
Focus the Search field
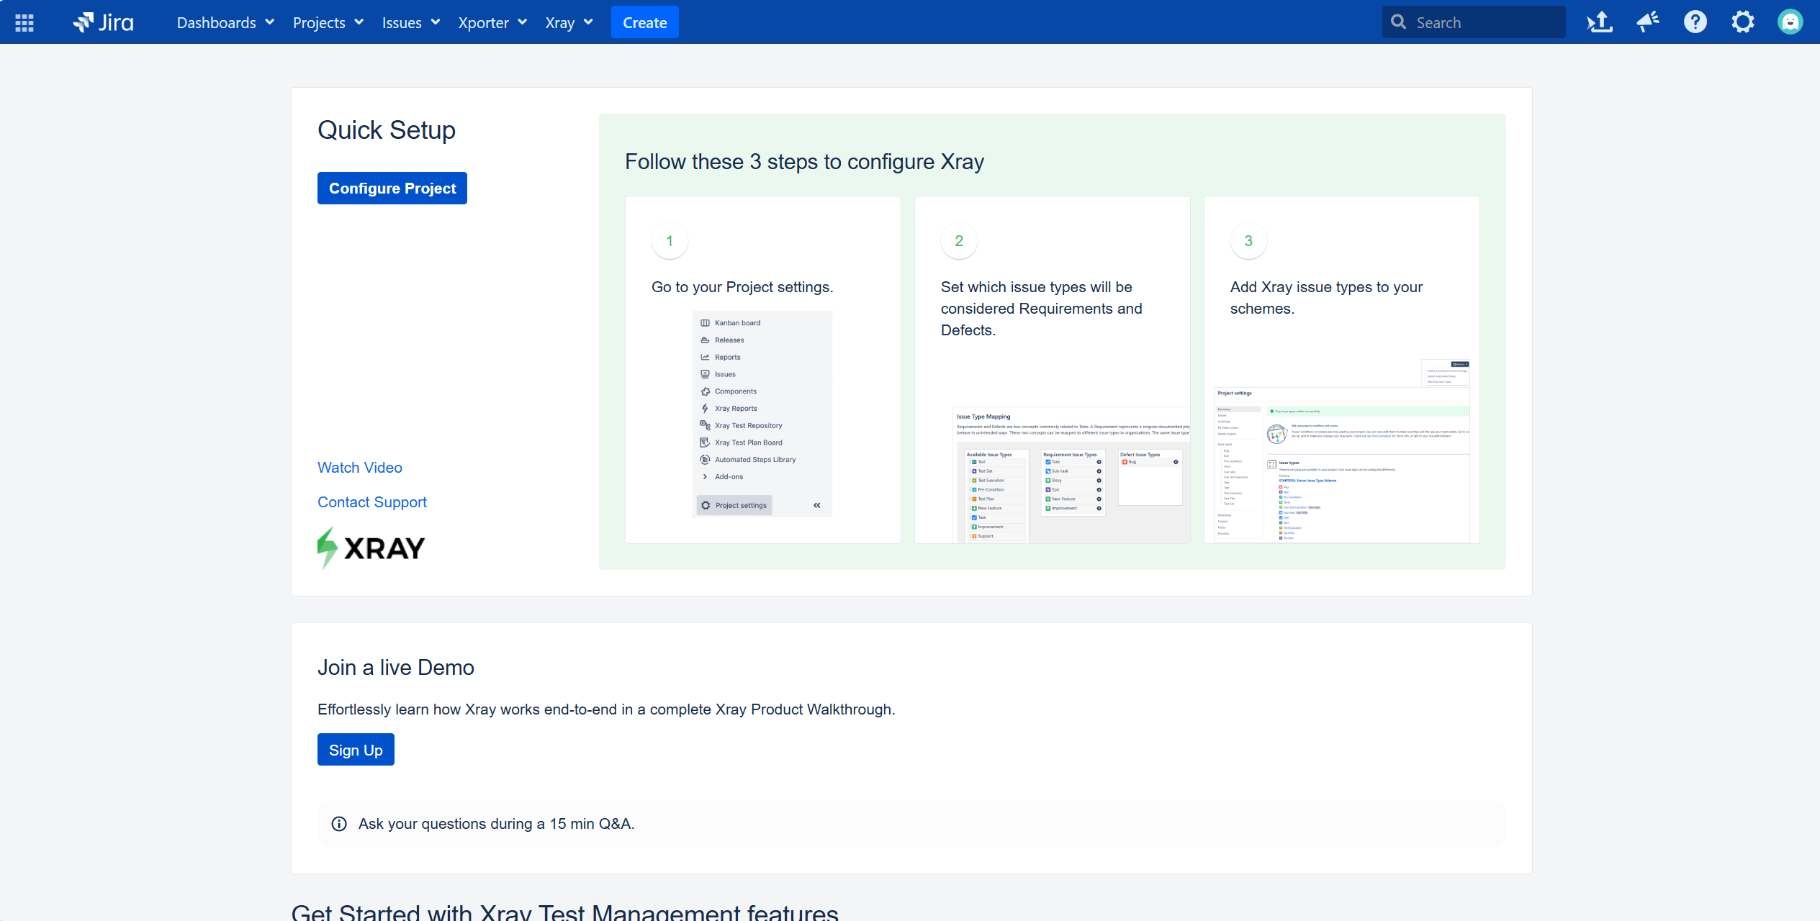1474,22
